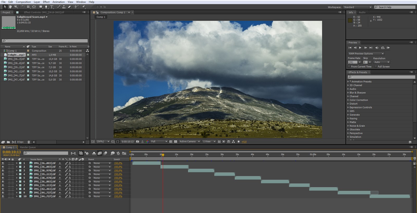417x213 pixels.
Task: Switch to the Render Queue tab
Action: click(28, 147)
